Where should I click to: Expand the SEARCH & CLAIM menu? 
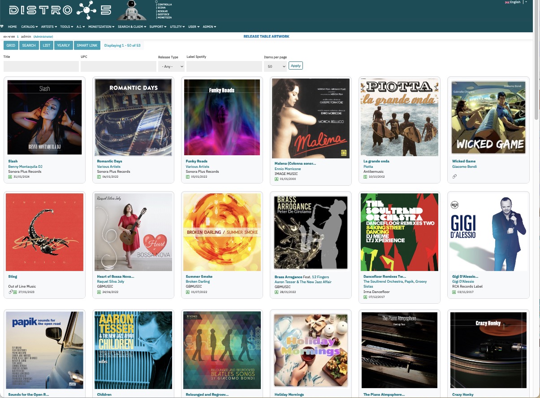pyautogui.click(x=133, y=27)
